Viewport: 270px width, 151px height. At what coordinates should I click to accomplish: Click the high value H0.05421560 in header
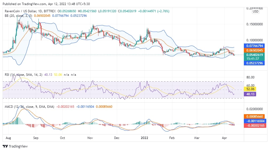tap(87, 11)
